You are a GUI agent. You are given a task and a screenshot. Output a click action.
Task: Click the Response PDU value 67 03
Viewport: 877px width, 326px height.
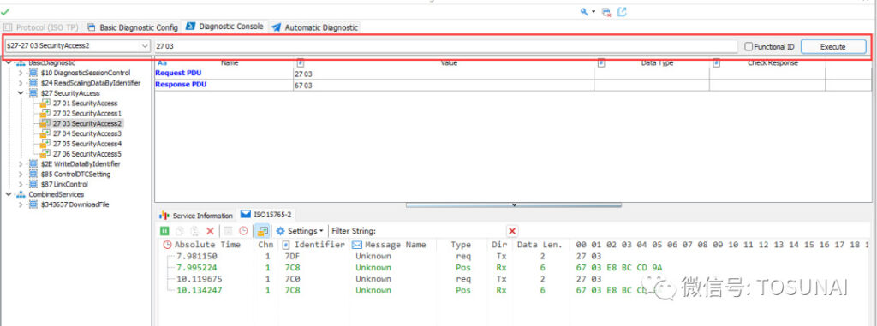[x=303, y=86]
